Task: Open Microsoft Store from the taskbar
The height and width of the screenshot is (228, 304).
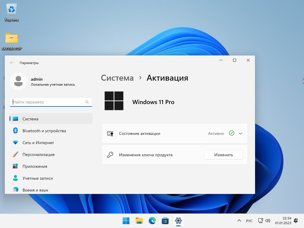Action: tap(165, 221)
